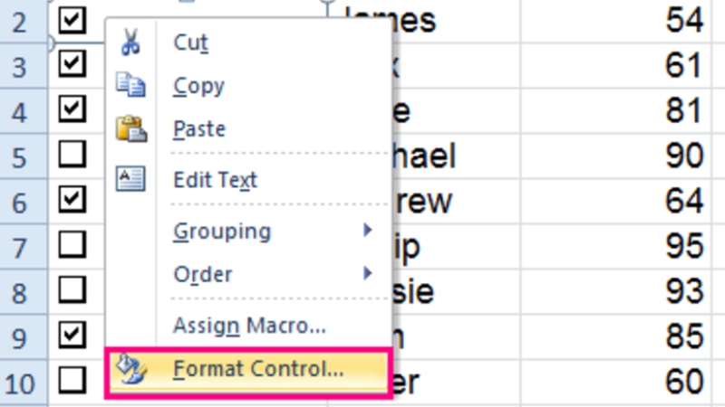This screenshot has width=725, height=407.
Task: Check the checkbox in row 5
Action: tap(72, 155)
